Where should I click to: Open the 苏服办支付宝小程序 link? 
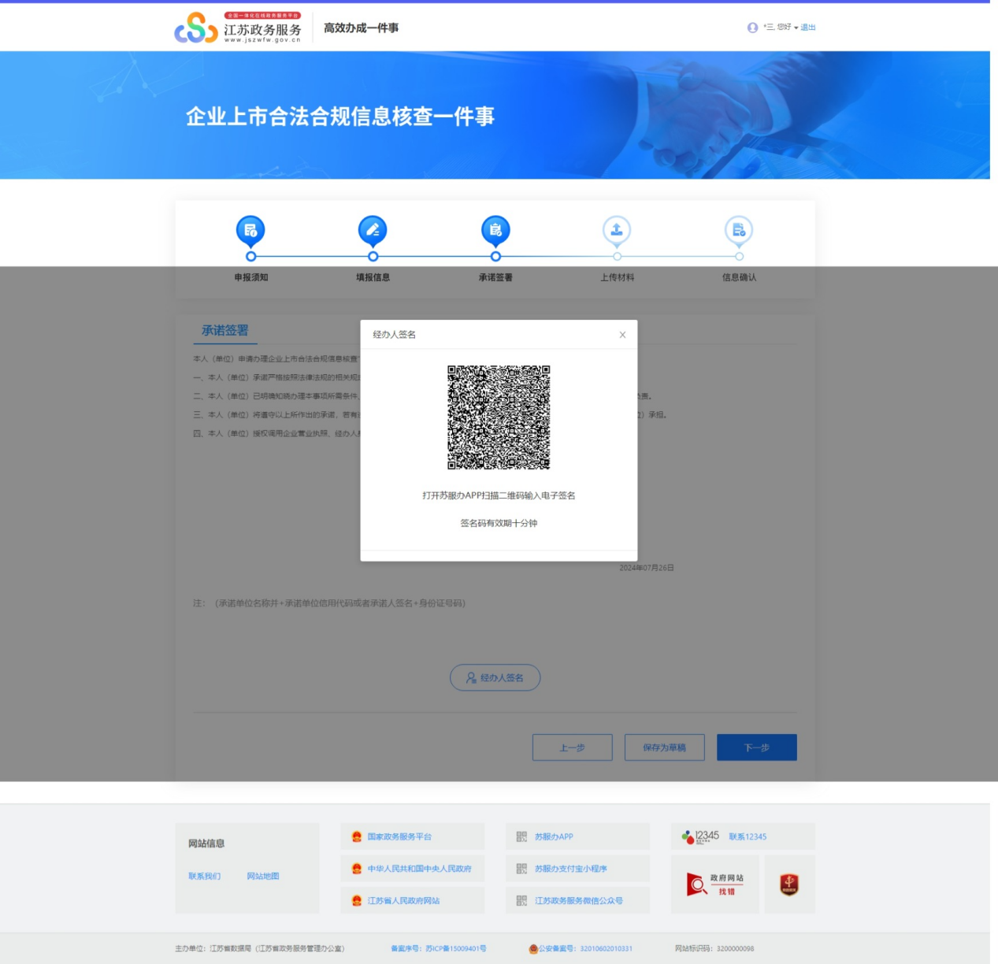pyautogui.click(x=571, y=869)
